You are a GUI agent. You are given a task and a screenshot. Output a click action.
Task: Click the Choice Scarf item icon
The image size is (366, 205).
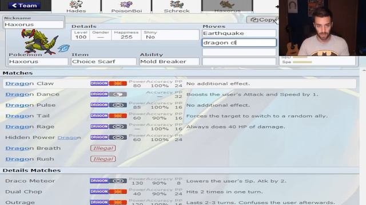tap(63, 48)
